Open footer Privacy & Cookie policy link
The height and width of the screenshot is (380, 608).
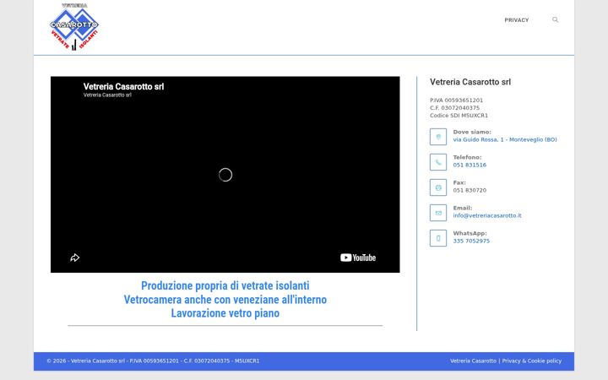[x=532, y=361]
